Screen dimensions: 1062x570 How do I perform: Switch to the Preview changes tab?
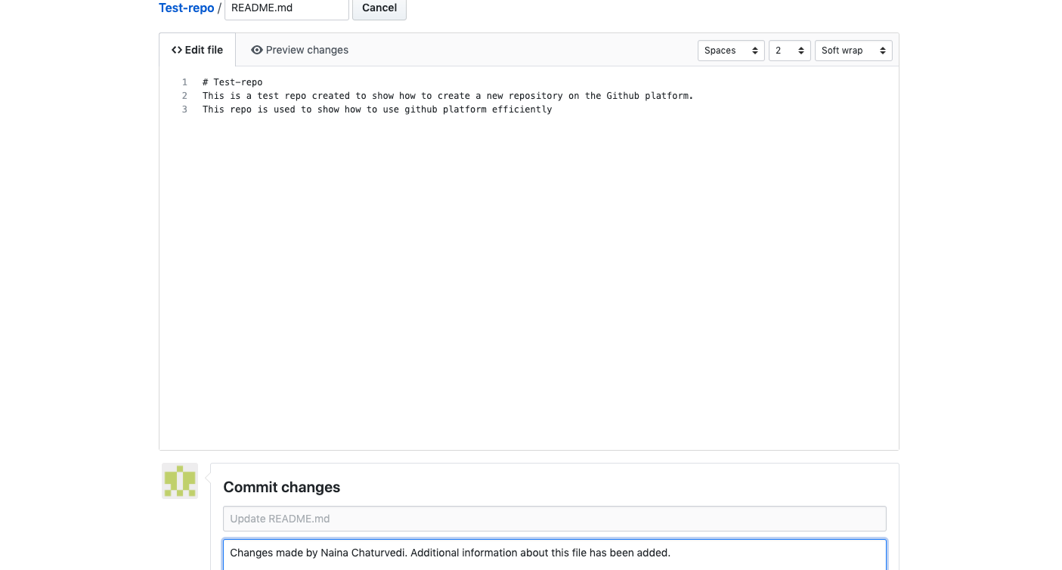[x=300, y=50]
